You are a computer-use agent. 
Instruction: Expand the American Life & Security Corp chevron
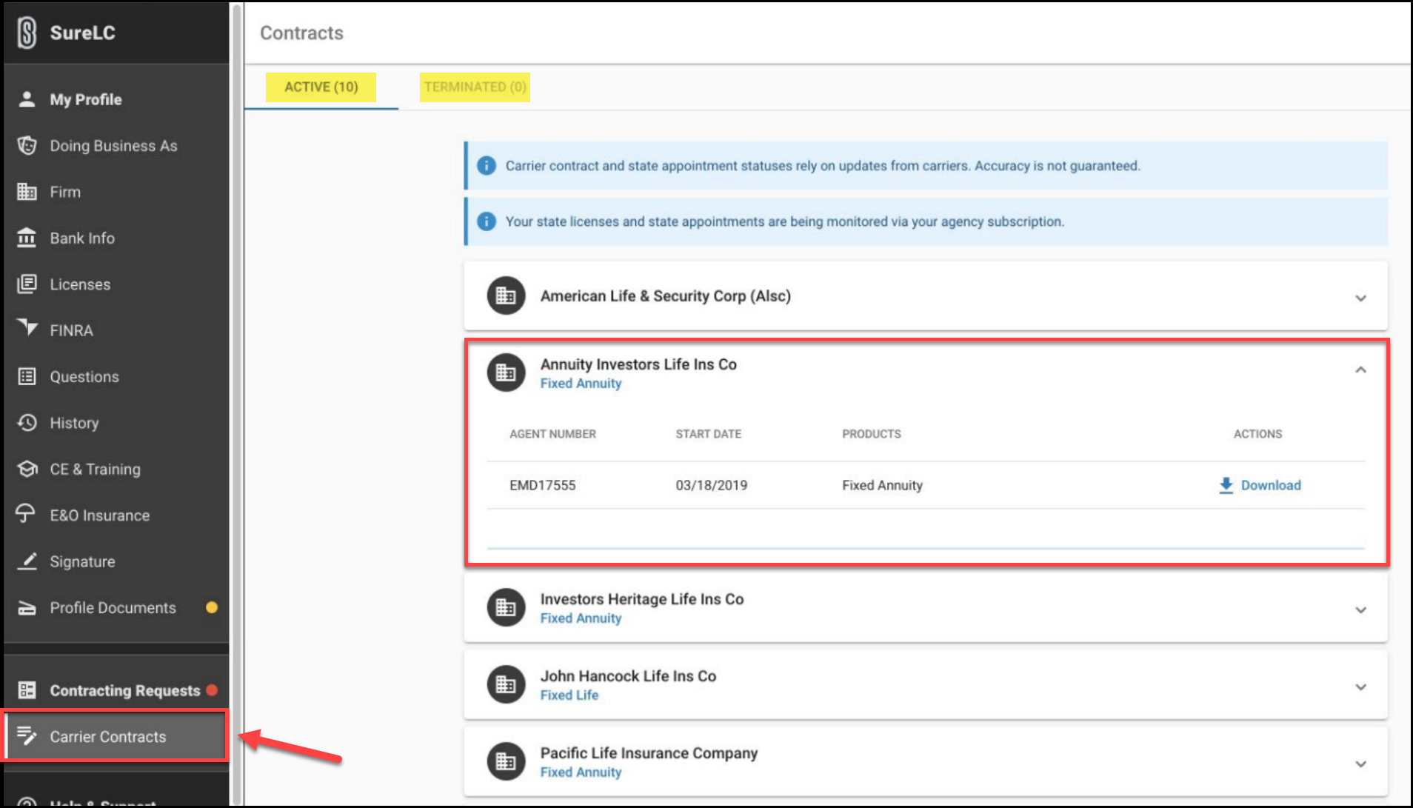pyautogui.click(x=1360, y=298)
